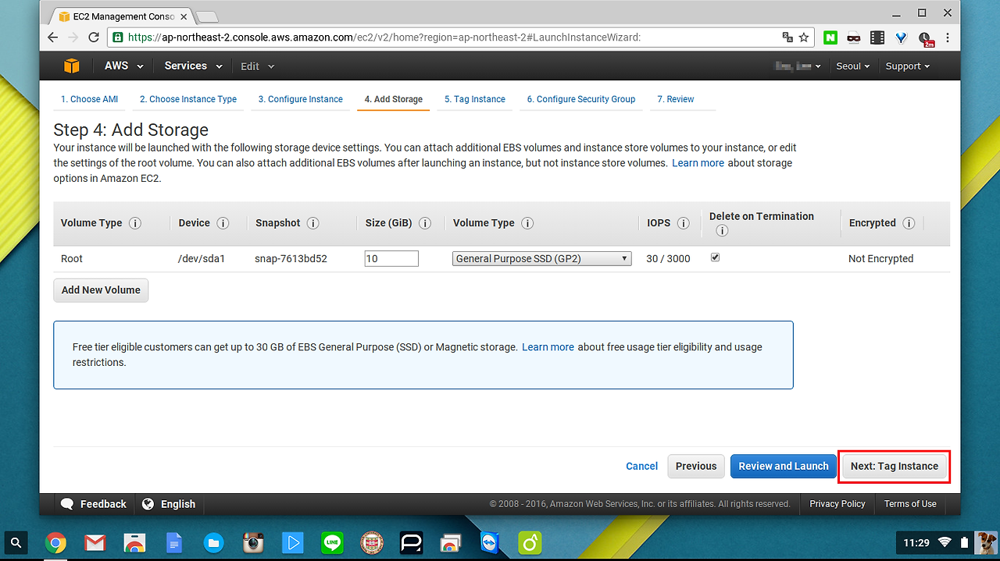Open LINE app from the shelf
The height and width of the screenshot is (561, 1000).
pyautogui.click(x=332, y=542)
